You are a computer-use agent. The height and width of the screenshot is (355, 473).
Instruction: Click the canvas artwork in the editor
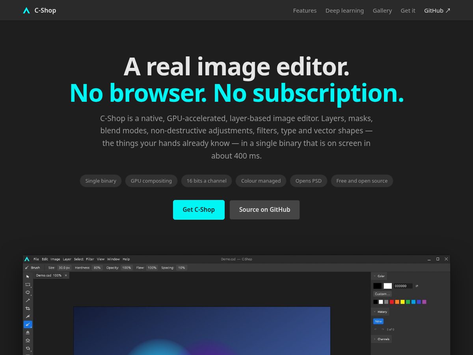coord(202,331)
